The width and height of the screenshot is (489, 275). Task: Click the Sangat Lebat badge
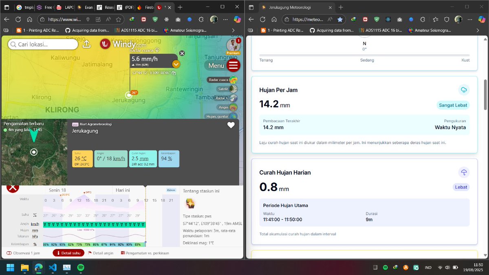(453, 105)
